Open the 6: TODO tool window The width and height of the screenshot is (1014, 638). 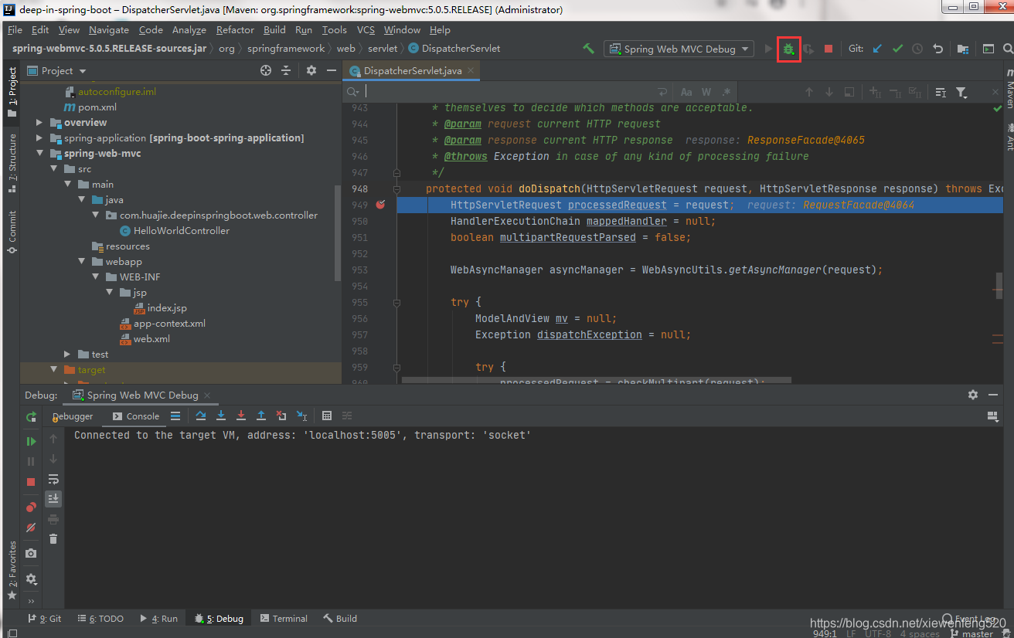[x=100, y=619]
